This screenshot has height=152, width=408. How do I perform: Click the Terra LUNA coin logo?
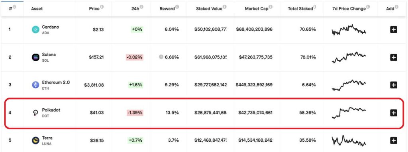point(35,140)
